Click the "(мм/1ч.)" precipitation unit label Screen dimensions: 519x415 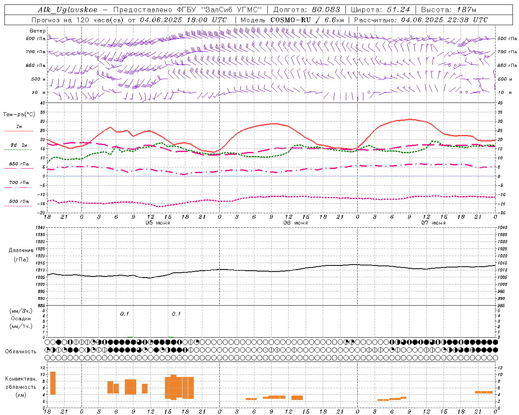[x=21, y=326]
